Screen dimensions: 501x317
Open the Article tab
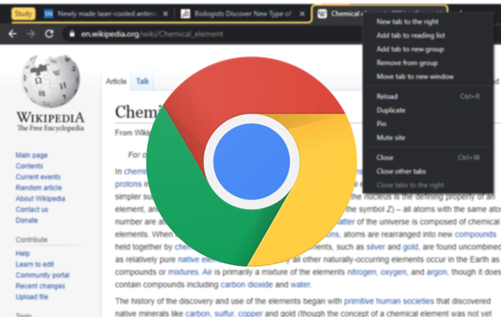tap(116, 82)
